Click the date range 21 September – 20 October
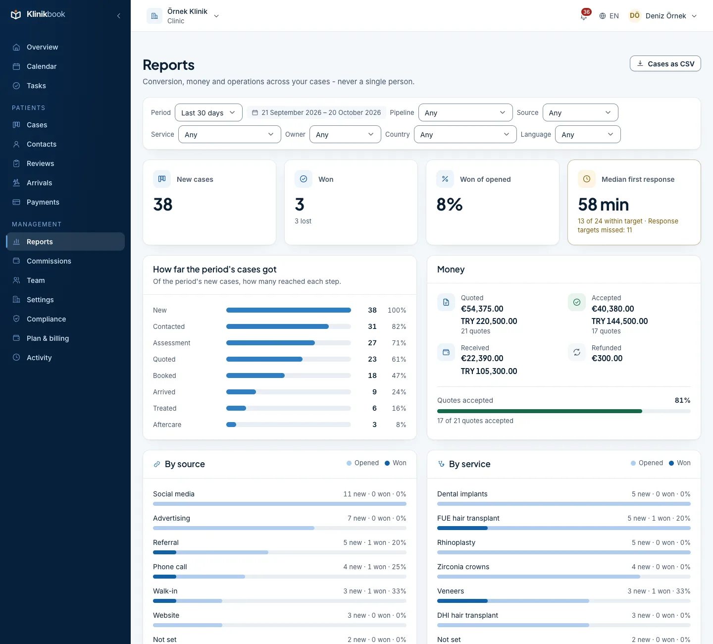Viewport: 713px width, 644px height. click(316, 112)
